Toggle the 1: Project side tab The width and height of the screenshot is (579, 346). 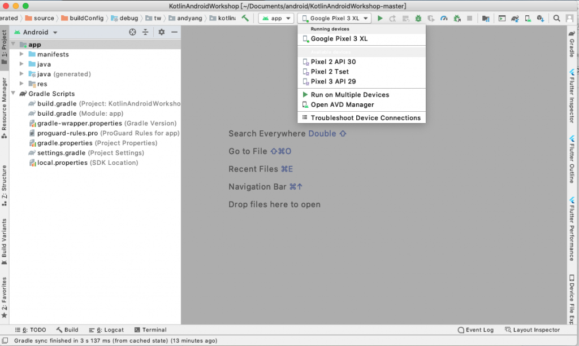[4, 47]
